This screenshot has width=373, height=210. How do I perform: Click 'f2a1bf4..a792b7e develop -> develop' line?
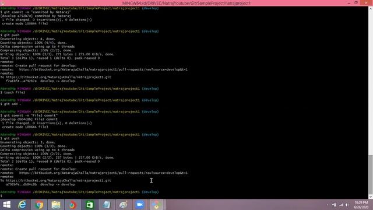pos(40,81)
